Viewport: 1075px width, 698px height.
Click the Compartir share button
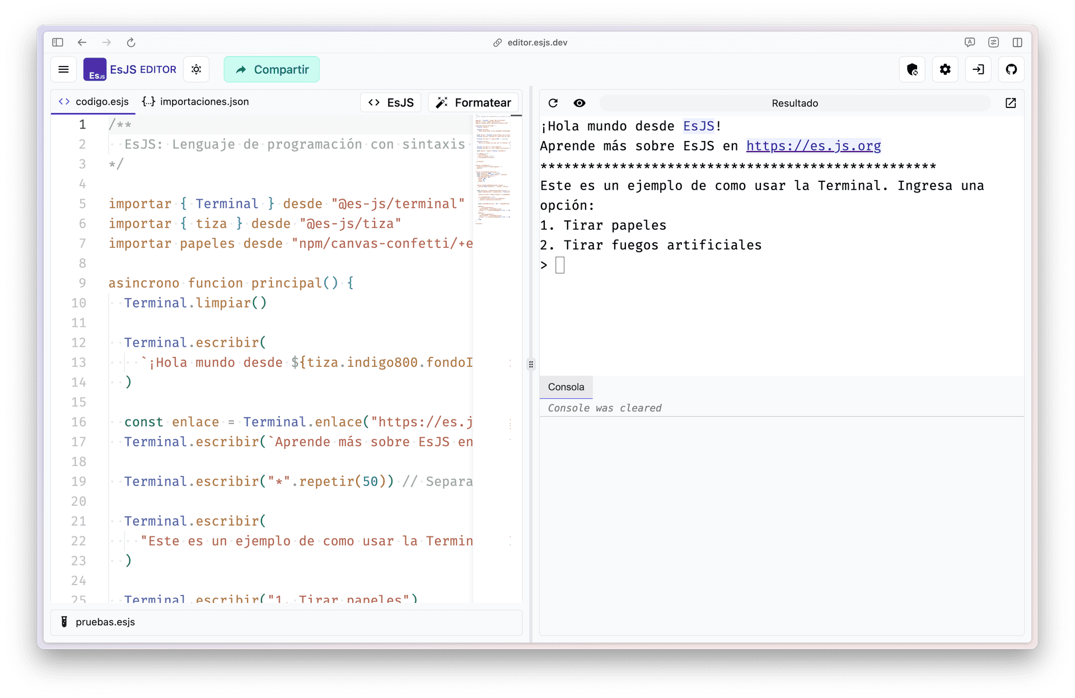pos(272,69)
